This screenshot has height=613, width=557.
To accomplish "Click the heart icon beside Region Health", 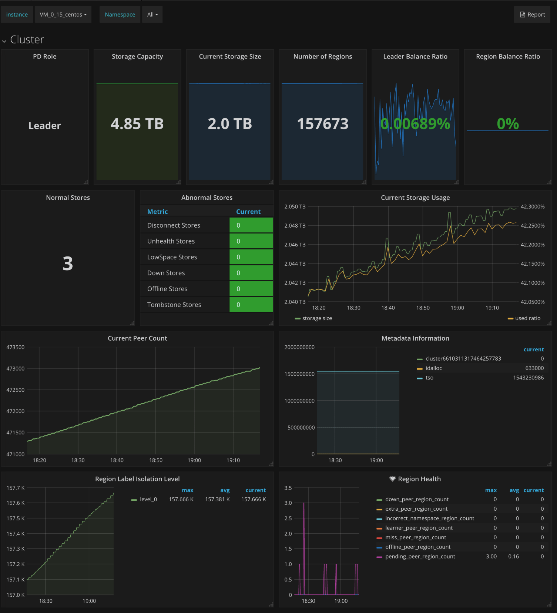I will (393, 478).
